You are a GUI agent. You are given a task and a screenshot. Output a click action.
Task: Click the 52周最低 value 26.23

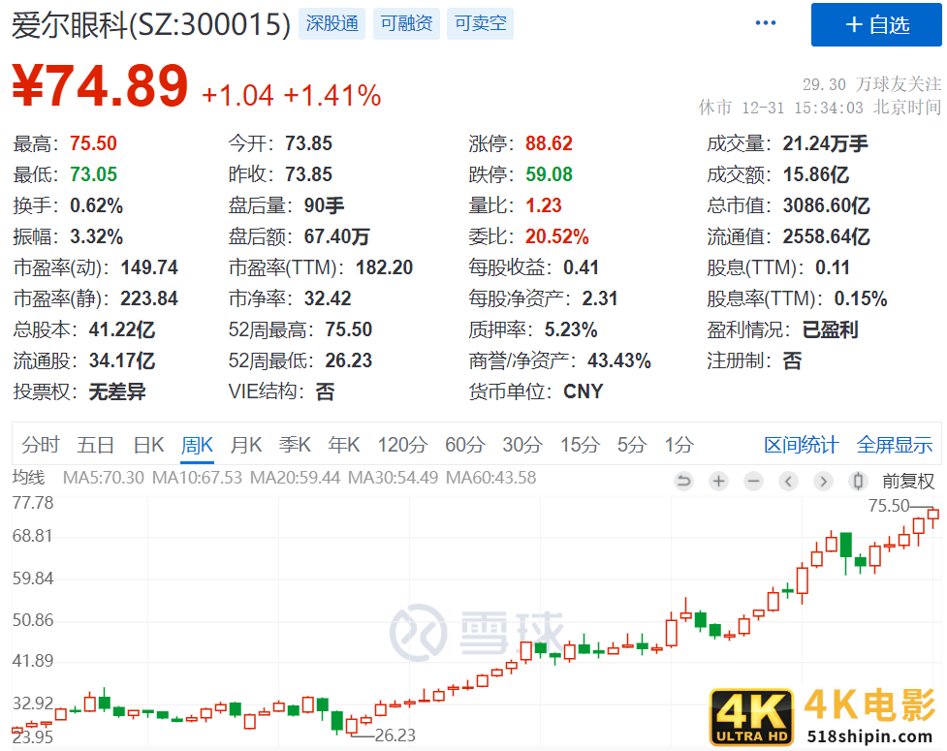(349, 360)
